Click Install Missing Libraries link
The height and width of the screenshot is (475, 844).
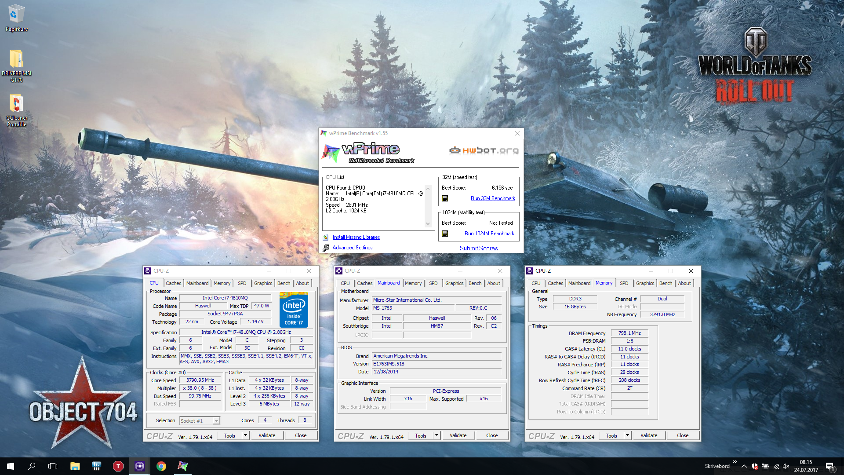(356, 237)
